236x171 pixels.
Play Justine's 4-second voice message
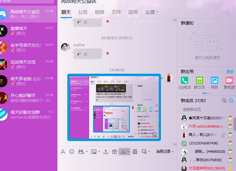click(87, 54)
